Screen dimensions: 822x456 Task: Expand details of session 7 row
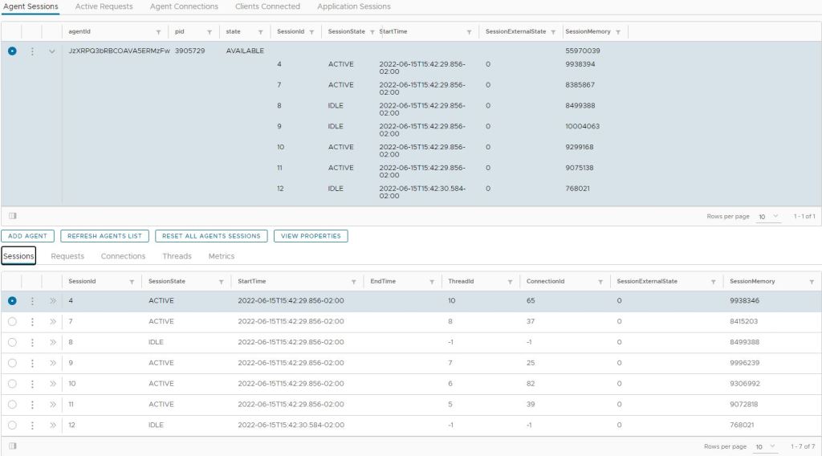pyautogui.click(x=52, y=322)
